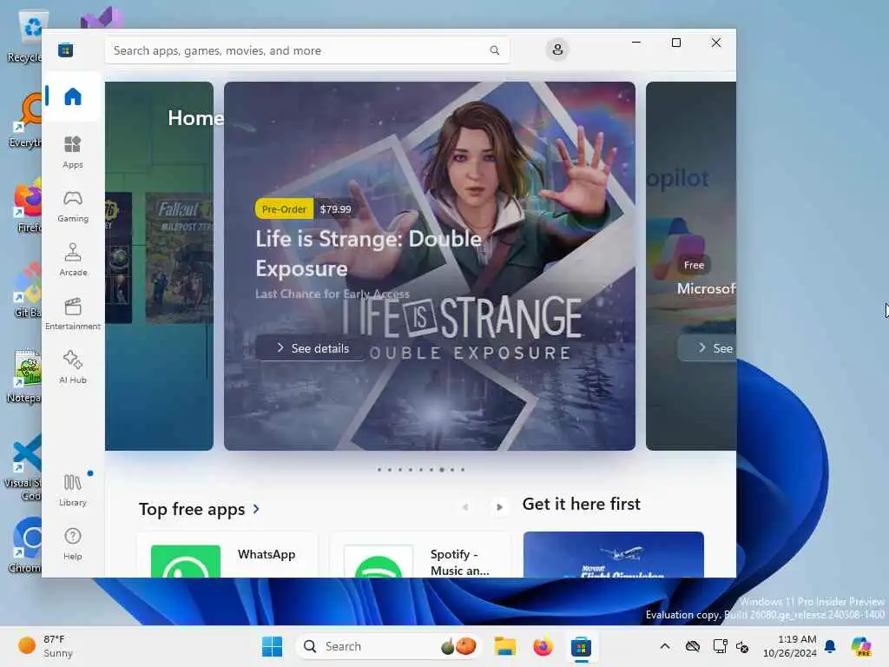This screenshot has width=889, height=667.
Task: Select the Recycle Bin desktop icon
Action: [x=25, y=36]
